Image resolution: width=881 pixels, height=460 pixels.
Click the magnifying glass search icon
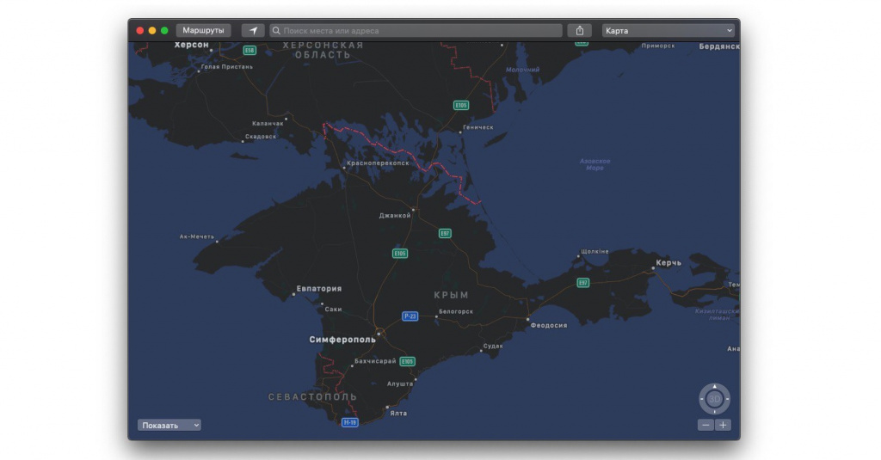click(x=277, y=31)
